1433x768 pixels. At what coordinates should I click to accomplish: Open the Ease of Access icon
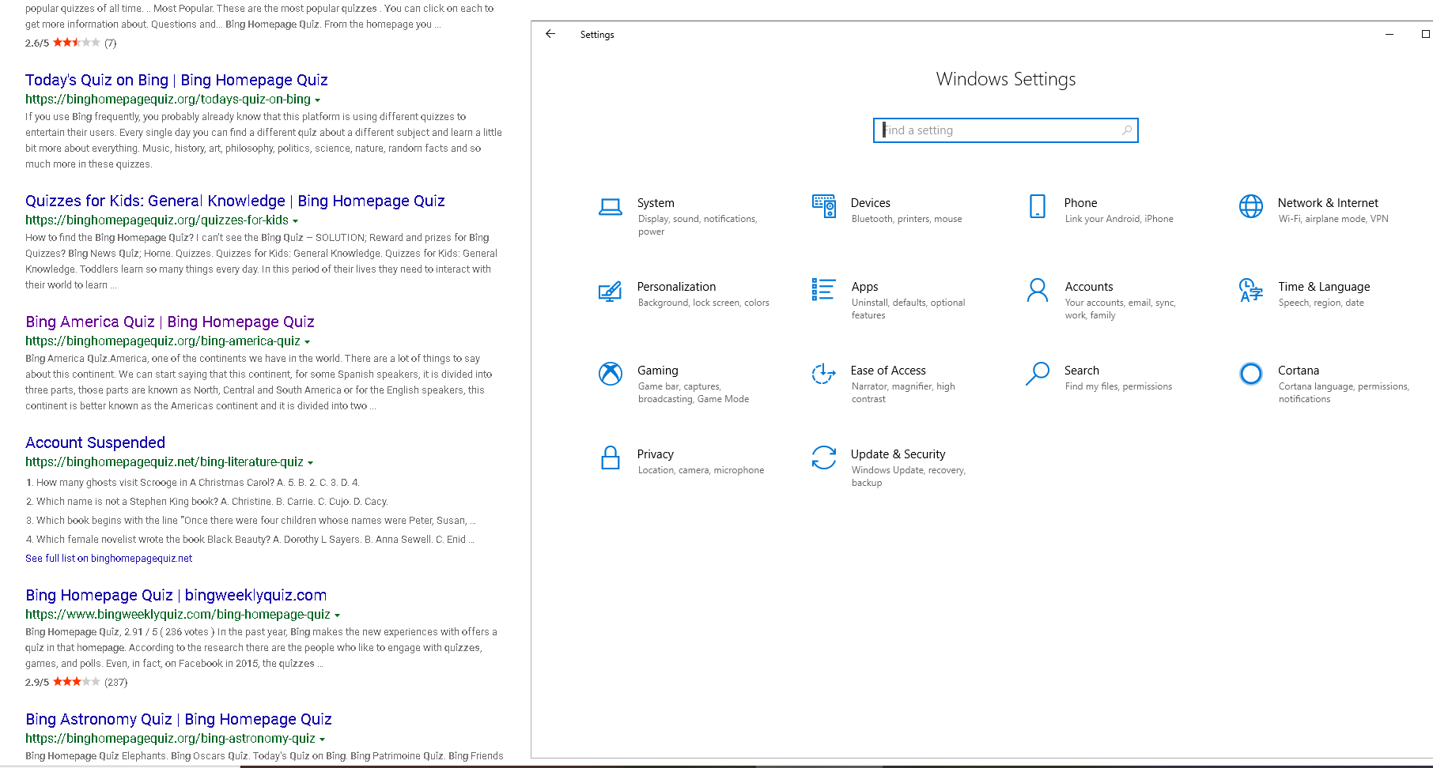point(823,374)
